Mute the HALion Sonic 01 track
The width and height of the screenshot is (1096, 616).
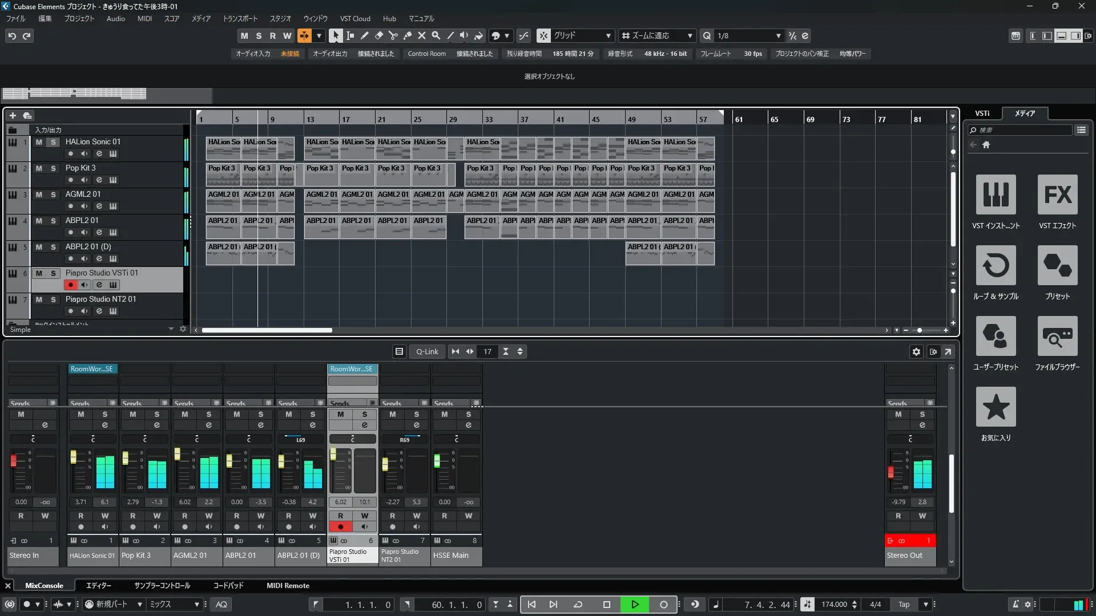[x=39, y=142]
